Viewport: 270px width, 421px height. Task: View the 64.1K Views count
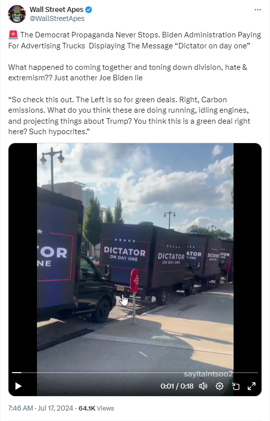(96, 408)
